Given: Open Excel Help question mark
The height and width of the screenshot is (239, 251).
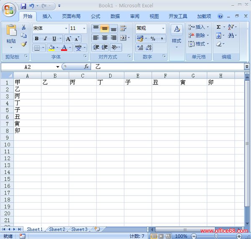Looking at the screenshot, I should pyautogui.click(x=220, y=16).
